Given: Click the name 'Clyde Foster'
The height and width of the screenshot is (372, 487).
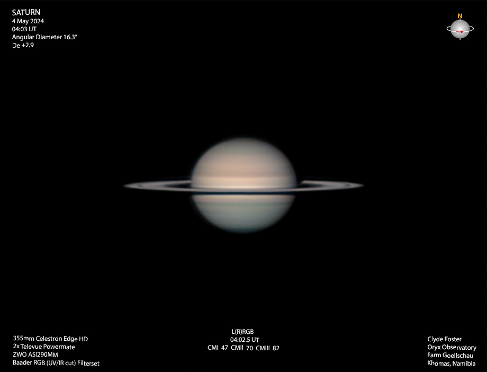Looking at the screenshot, I should tap(445, 339).
